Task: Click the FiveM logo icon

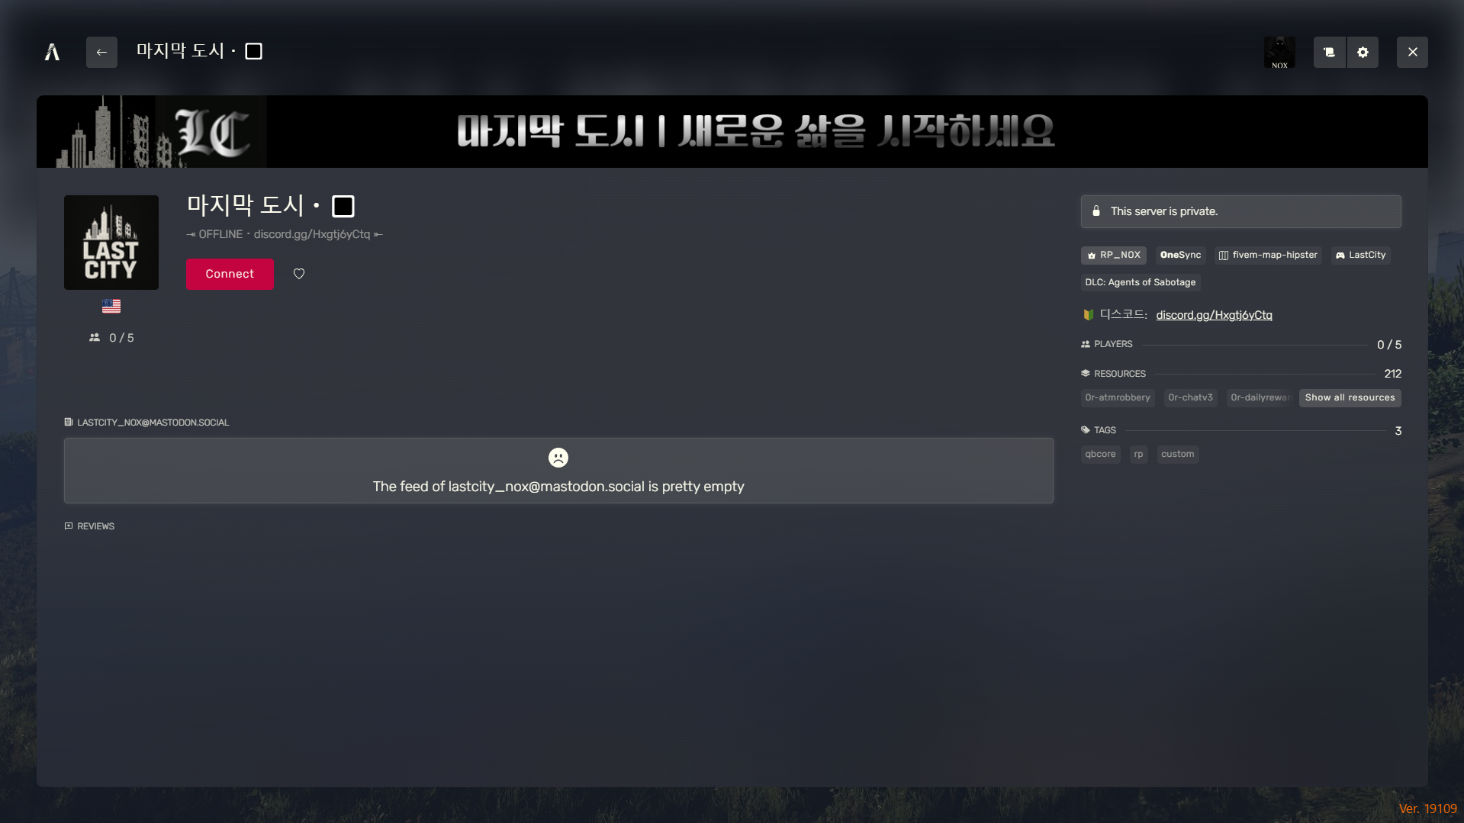Action: point(52,52)
